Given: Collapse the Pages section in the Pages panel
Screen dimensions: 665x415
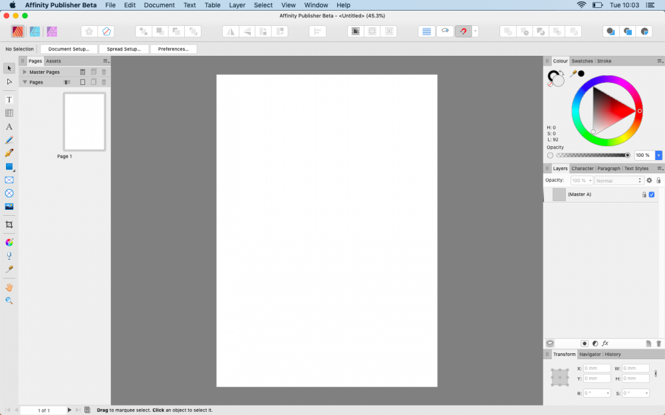Looking at the screenshot, I should pos(25,82).
